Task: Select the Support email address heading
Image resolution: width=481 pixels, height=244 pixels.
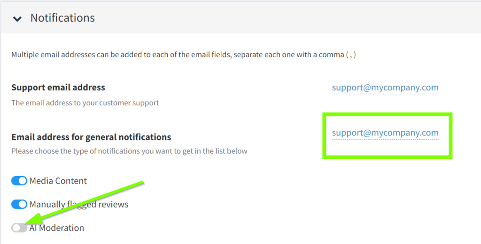Action: coord(58,88)
